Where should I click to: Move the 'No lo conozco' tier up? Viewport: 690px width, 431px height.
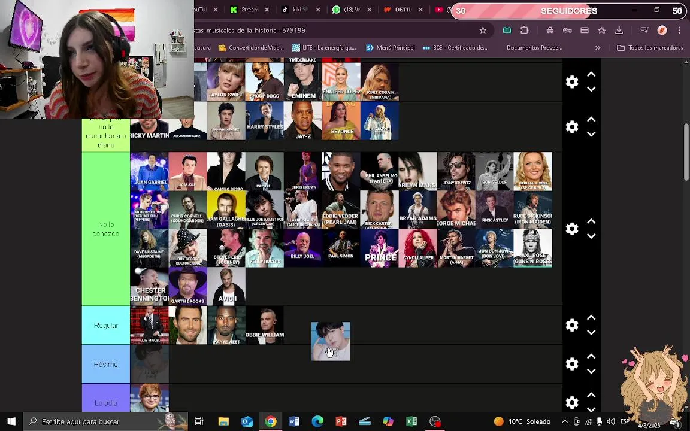coord(591,221)
